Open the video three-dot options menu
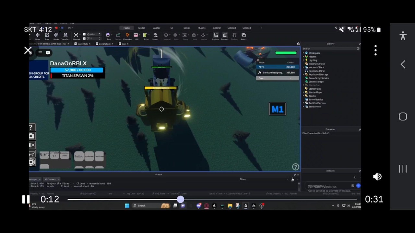415x233 pixels. click(x=375, y=50)
